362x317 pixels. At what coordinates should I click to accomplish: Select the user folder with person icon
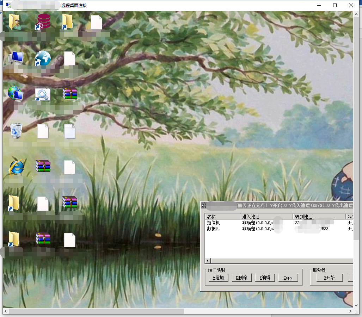(x=15, y=22)
